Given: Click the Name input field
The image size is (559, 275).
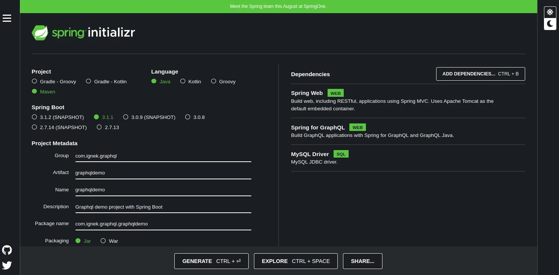Looking at the screenshot, I should coord(163,190).
